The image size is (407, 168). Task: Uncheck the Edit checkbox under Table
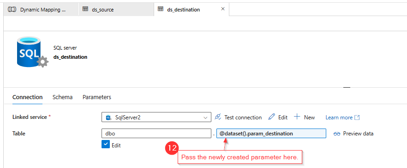pos(106,145)
